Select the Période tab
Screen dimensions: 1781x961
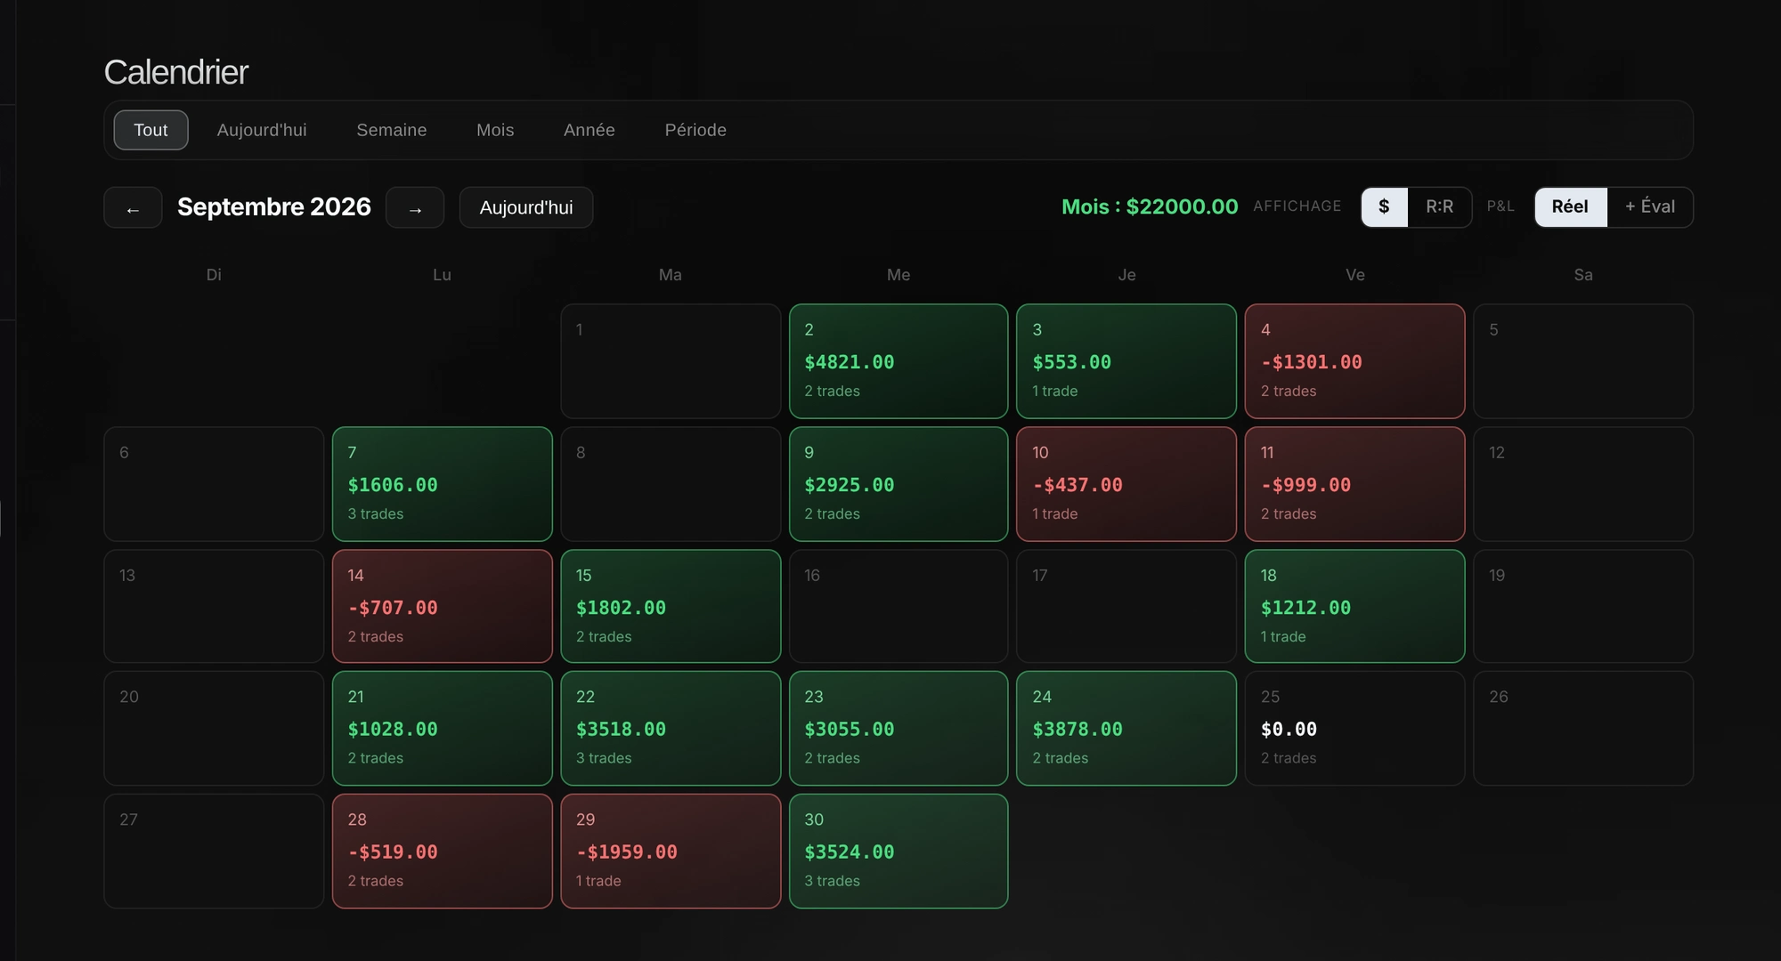[695, 130]
